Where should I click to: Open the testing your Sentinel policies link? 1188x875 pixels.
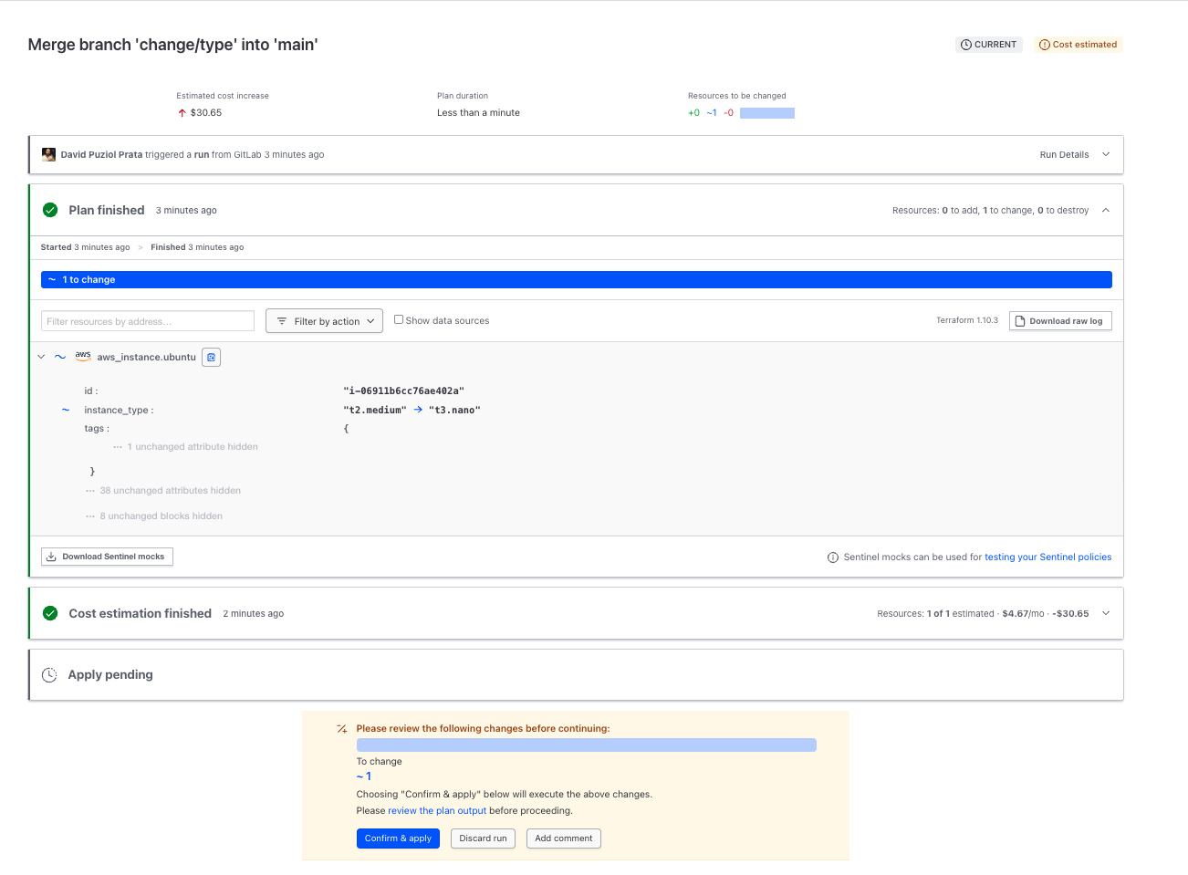click(1047, 557)
